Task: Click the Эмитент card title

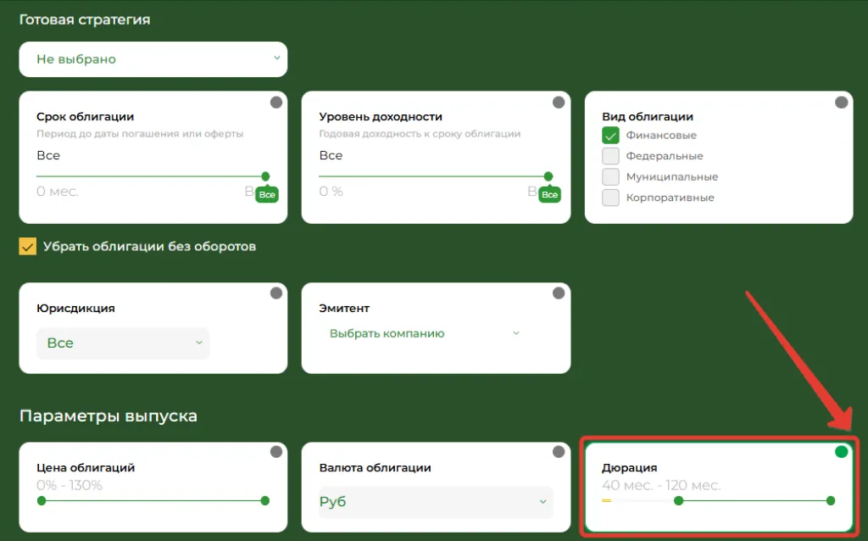Action: (344, 309)
